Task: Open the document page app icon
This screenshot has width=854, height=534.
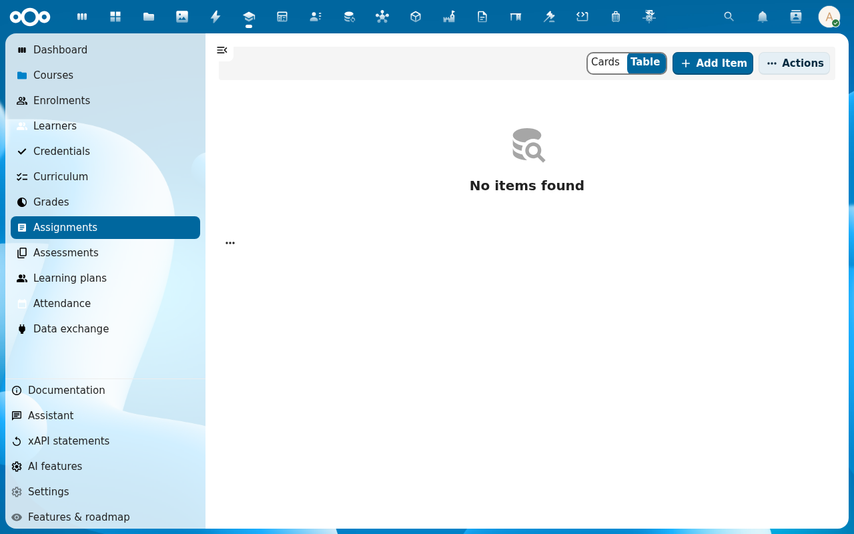Action: pyautogui.click(x=482, y=17)
